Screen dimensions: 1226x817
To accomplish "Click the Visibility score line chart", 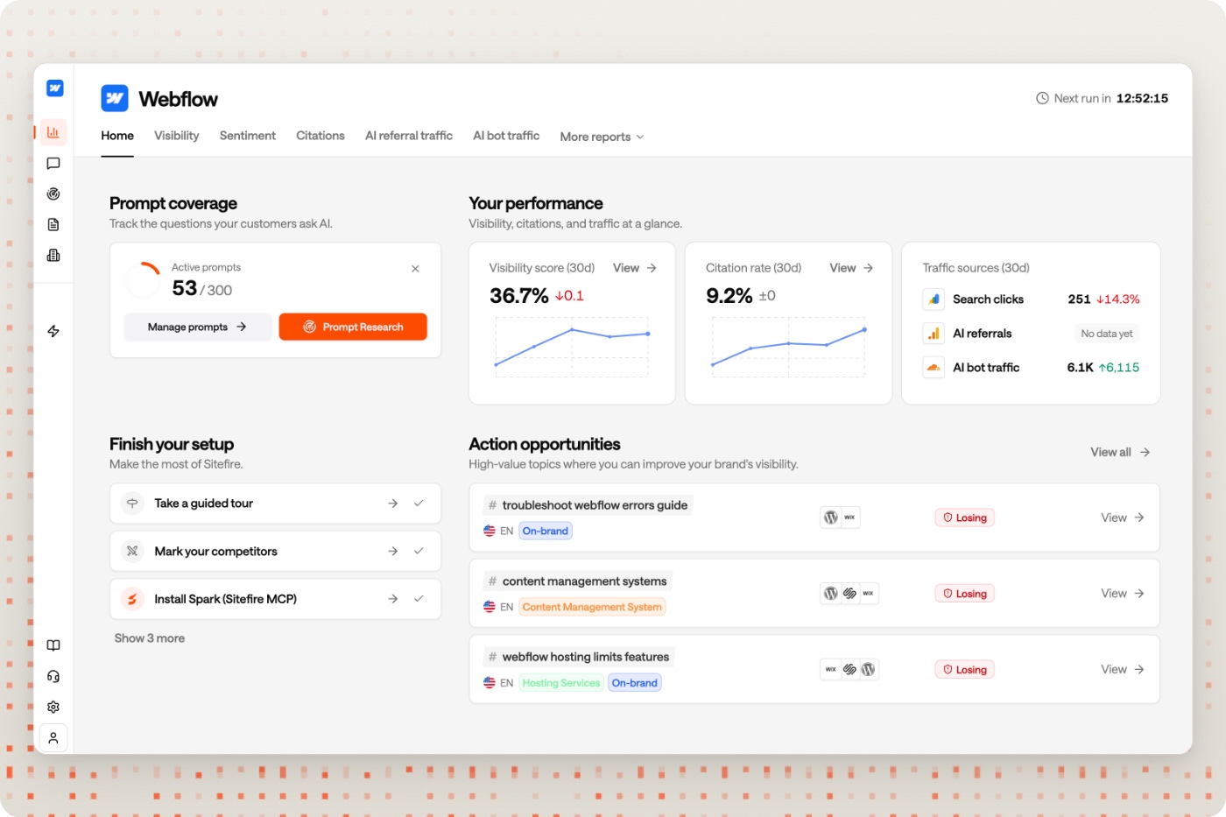I will [x=572, y=347].
